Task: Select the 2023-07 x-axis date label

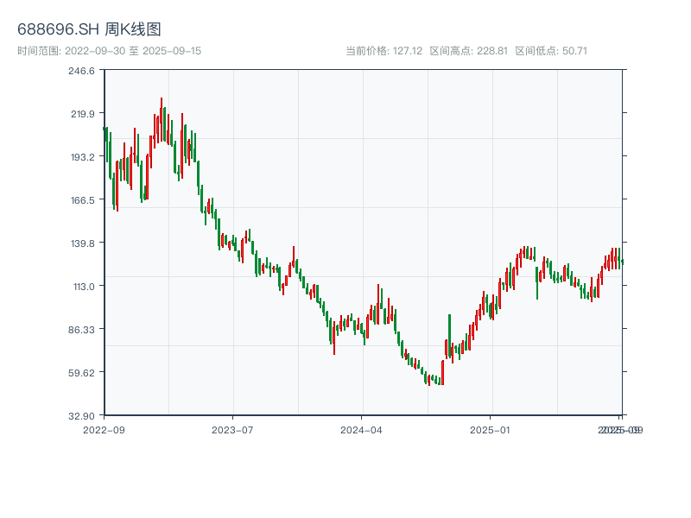Action: click(233, 429)
